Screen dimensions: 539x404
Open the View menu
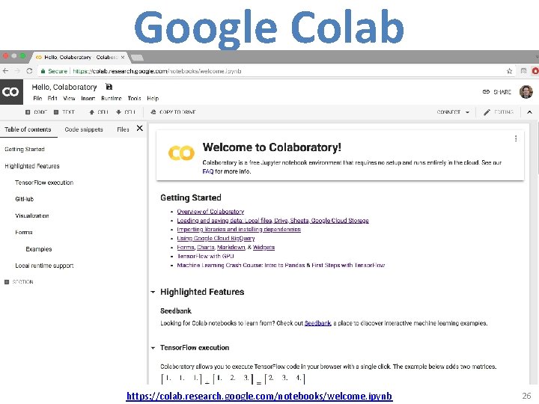click(x=69, y=98)
